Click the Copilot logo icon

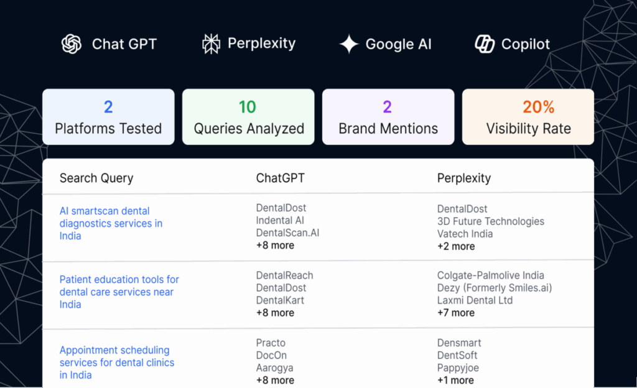[x=485, y=44]
